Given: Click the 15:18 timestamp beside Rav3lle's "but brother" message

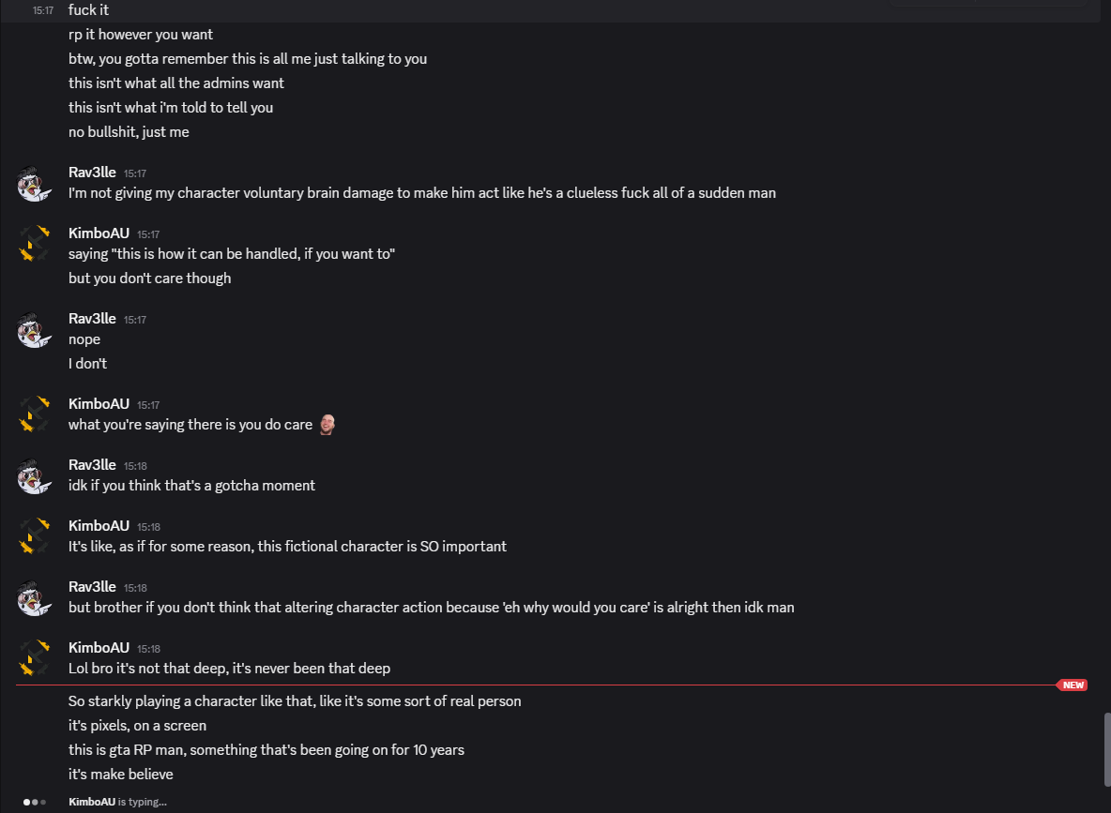Looking at the screenshot, I should 135,588.
